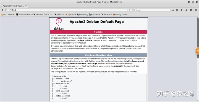Go back with the arrow button
The image size is (199, 102).
pos(2,10)
